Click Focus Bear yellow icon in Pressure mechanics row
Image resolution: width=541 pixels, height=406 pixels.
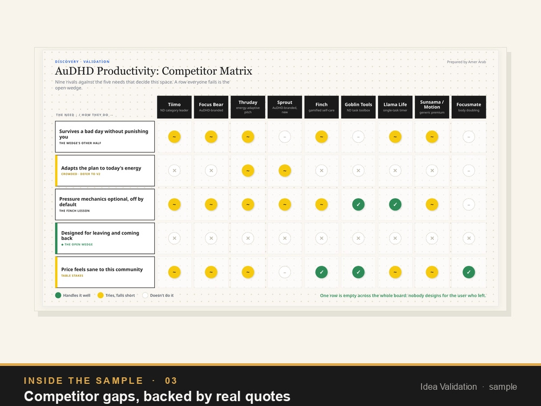[211, 205]
